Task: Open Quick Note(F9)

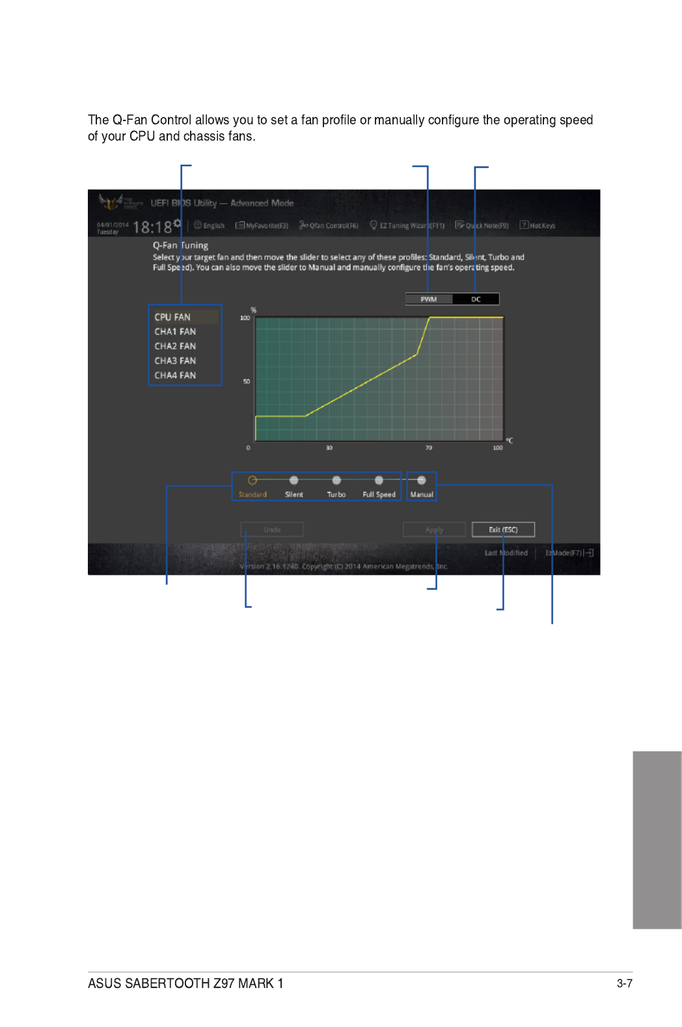Action: tap(482, 226)
